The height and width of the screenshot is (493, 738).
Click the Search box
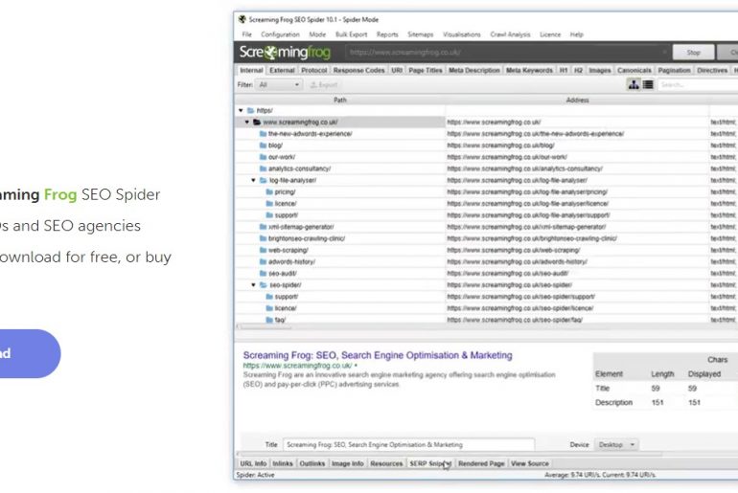pyautogui.click(x=698, y=84)
